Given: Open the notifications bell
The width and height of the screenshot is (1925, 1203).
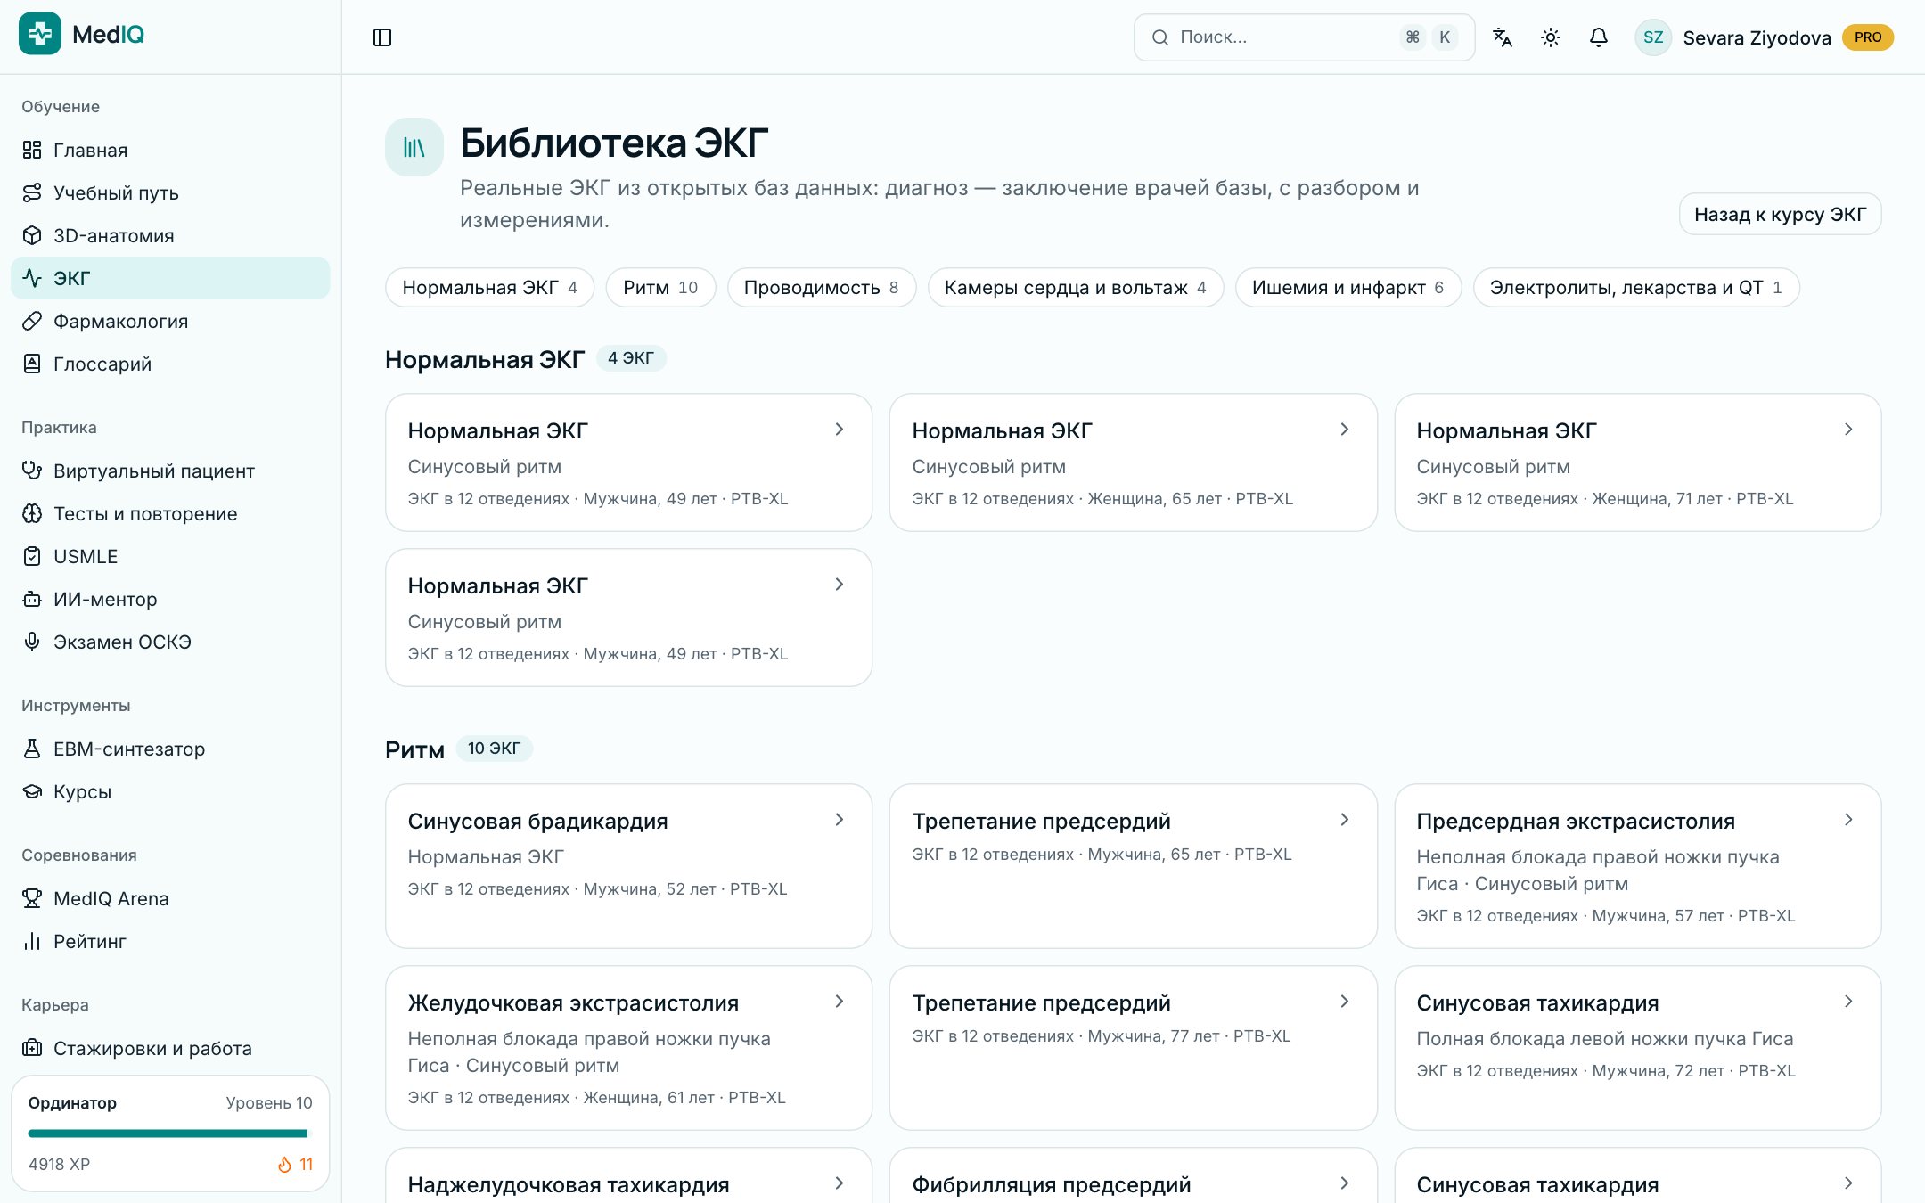Looking at the screenshot, I should 1599,37.
